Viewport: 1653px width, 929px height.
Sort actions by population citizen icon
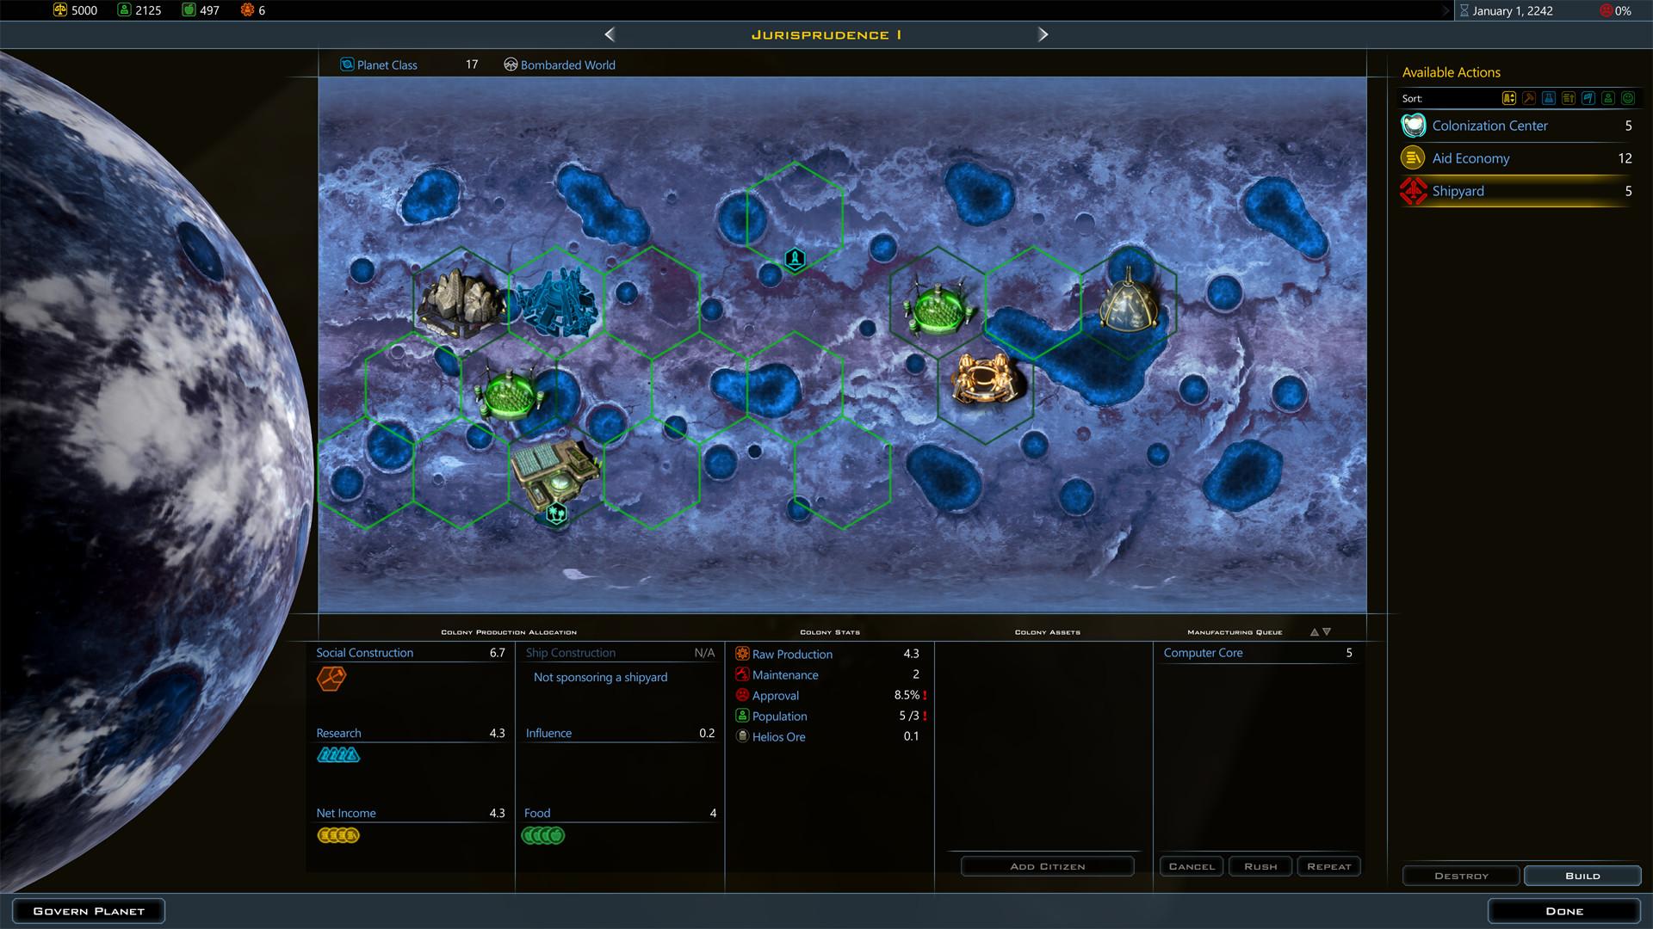pyautogui.click(x=1608, y=98)
